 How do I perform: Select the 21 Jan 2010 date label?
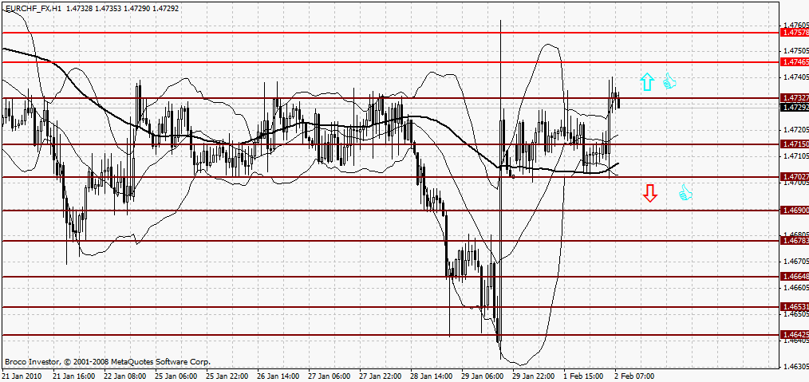pos(22,375)
